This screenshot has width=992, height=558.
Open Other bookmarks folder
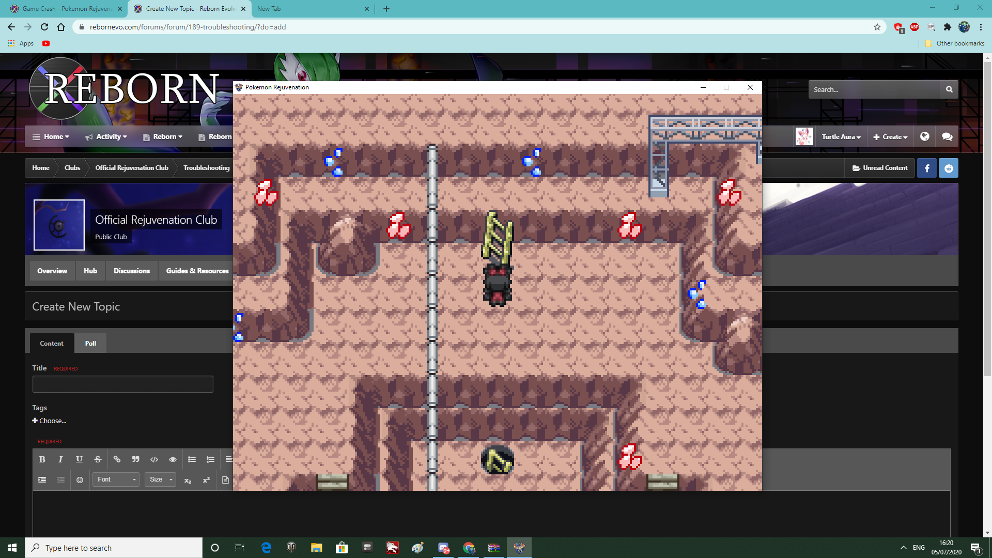pyautogui.click(x=955, y=43)
